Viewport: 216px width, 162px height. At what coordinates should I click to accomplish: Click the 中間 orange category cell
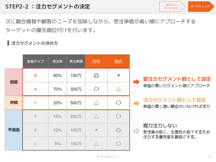(x=14, y=103)
